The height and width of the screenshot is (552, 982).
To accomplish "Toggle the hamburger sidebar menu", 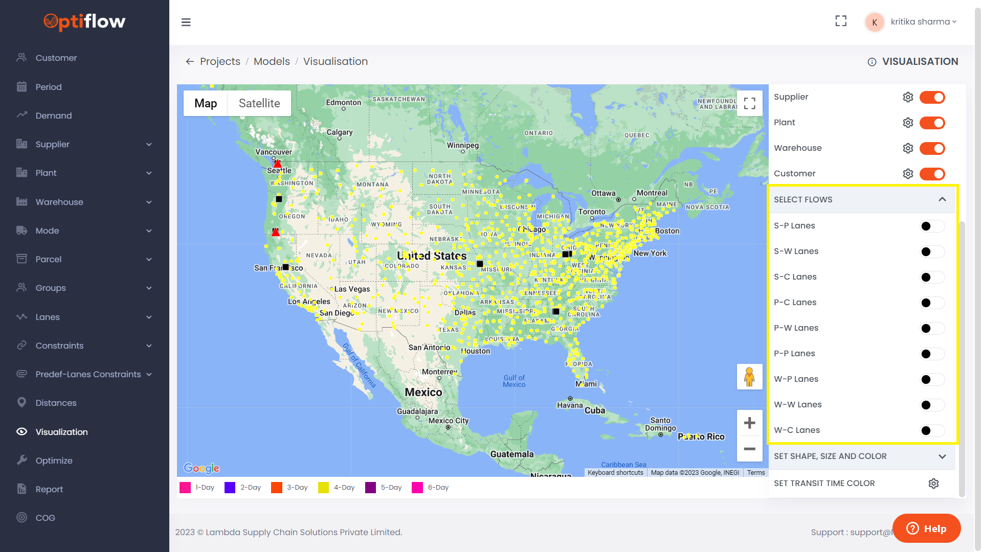I will [x=186, y=22].
